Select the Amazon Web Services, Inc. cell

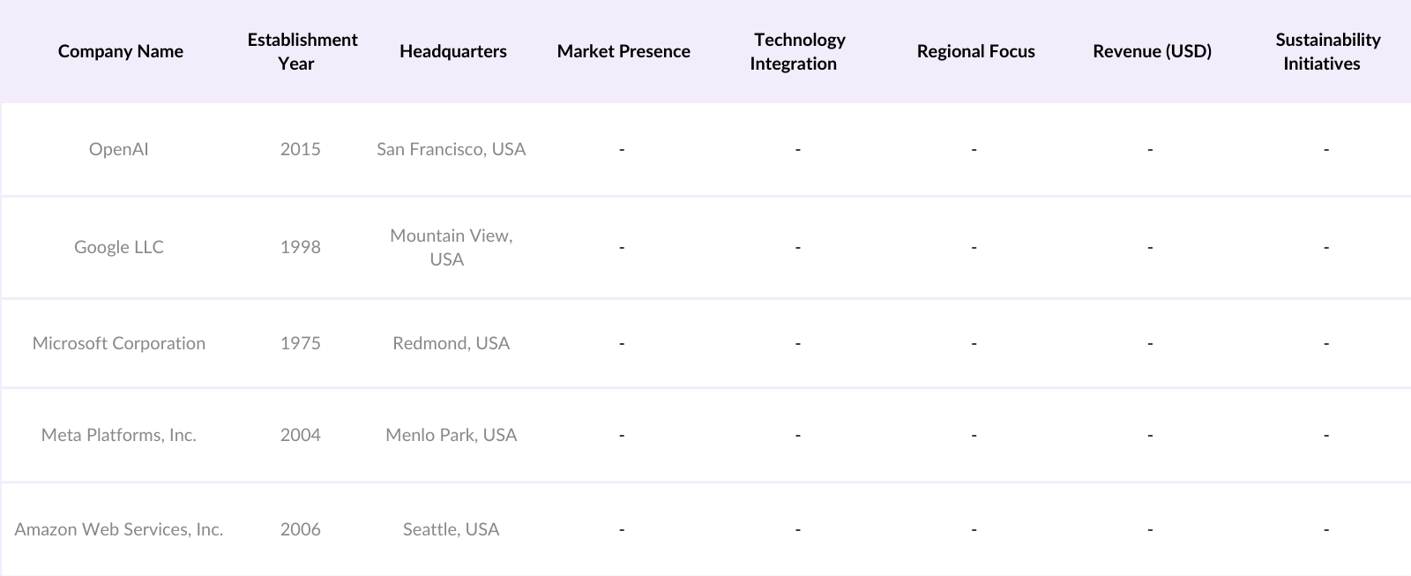tap(118, 529)
